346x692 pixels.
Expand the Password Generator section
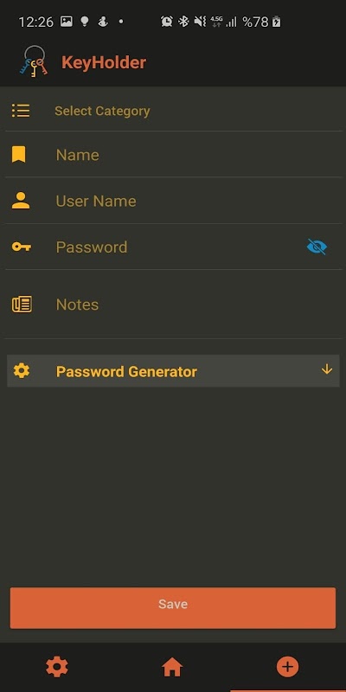[173, 371]
